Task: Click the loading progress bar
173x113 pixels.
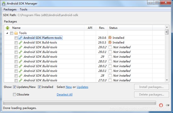Action: tap(79, 103)
